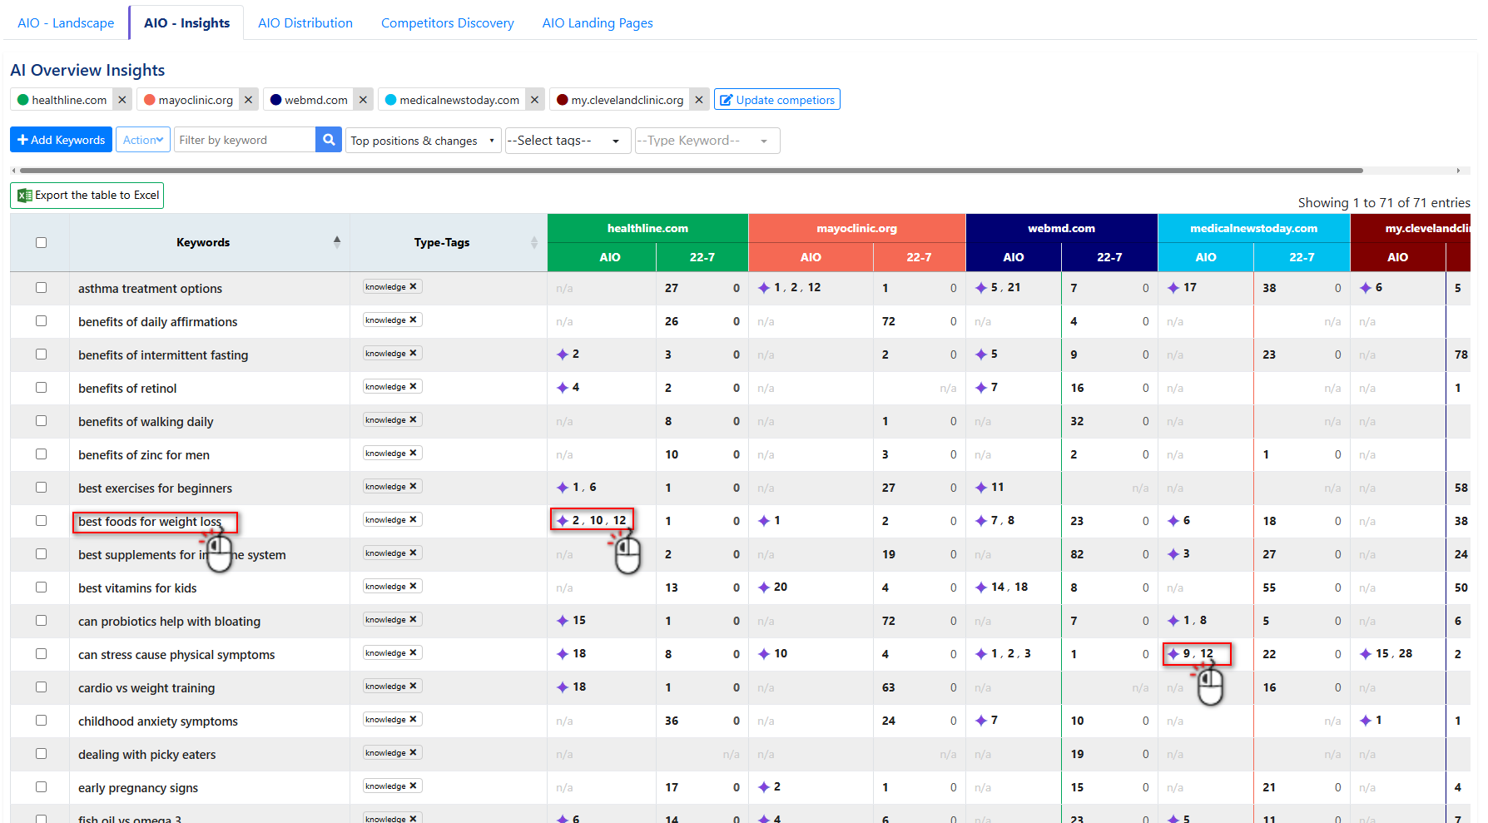Click scrollbar right arrow above table
Screen dimensions: 1488x823
click(1458, 171)
